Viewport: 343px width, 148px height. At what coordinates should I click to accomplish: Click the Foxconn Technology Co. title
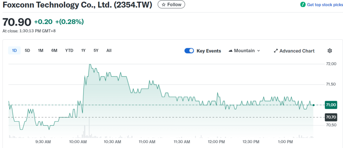[77, 5]
